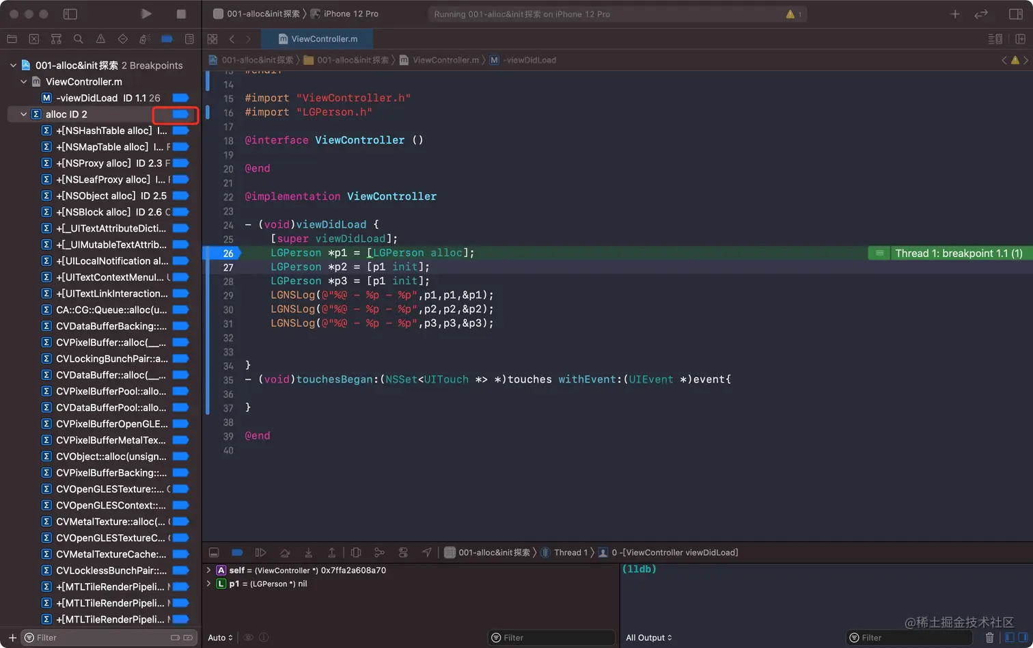Toggle the console pane button

(x=1023, y=638)
